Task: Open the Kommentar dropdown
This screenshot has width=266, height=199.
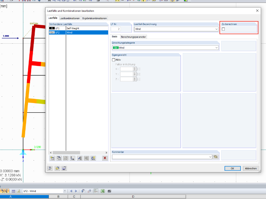Action: click(x=210, y=157)
